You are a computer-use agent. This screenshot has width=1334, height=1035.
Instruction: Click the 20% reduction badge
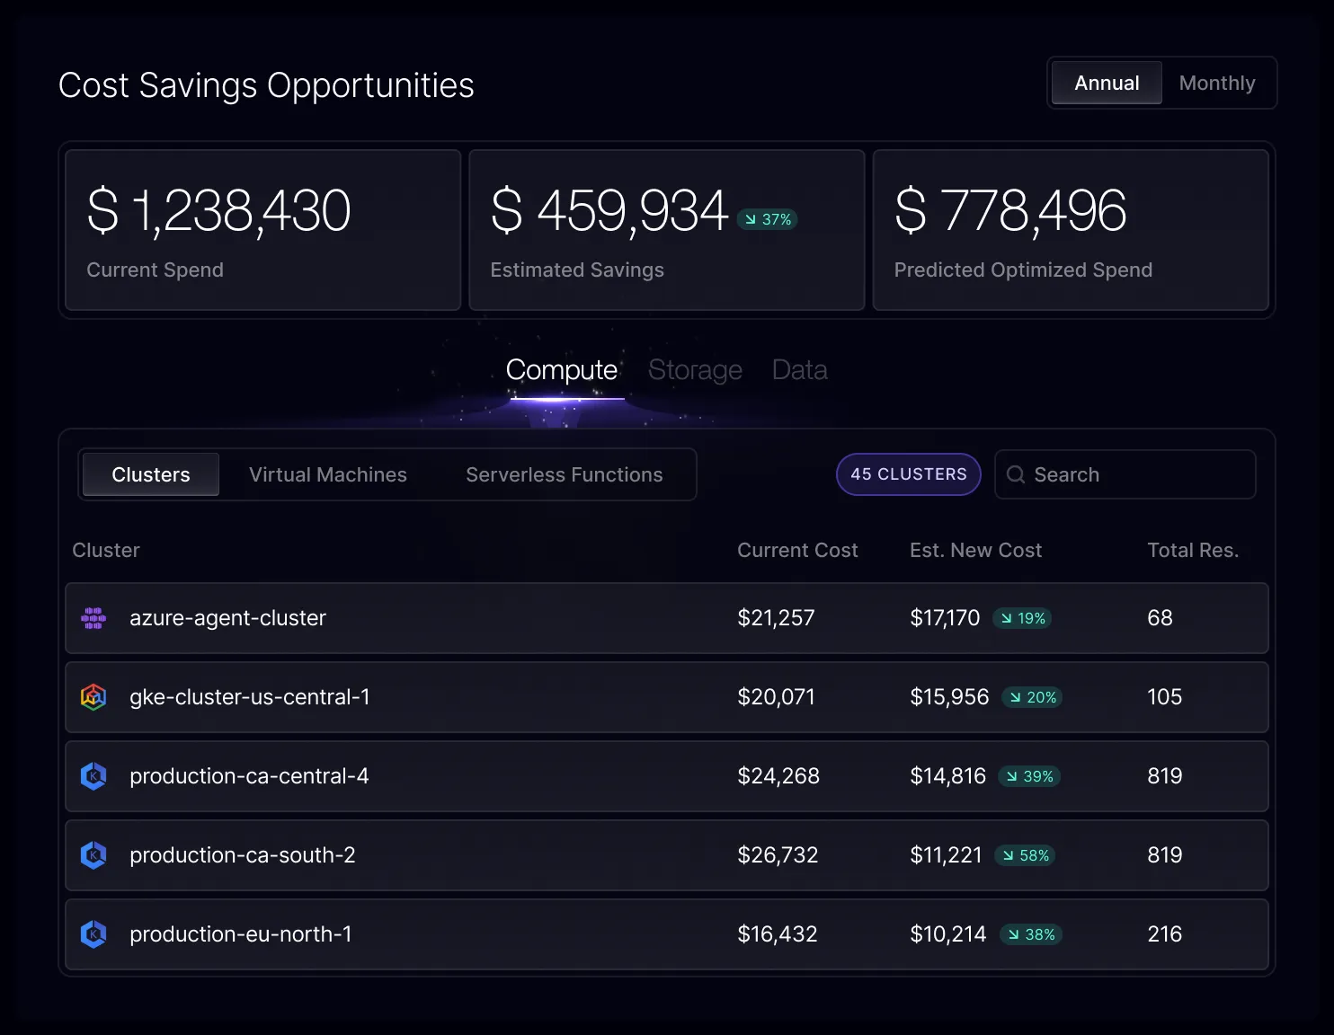pyautogui.click(x=1032, y=697)
